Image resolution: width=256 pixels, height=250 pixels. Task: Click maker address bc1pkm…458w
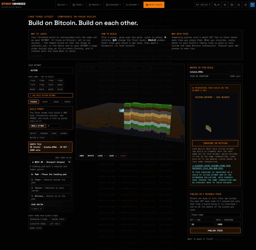point(196,72)
